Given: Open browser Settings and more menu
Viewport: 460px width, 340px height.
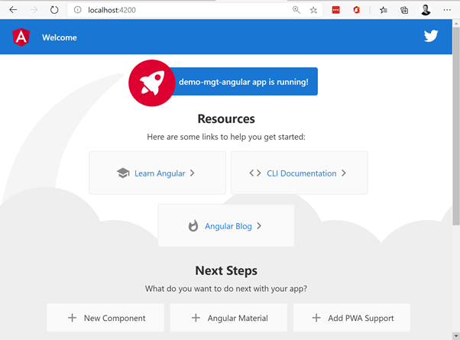Looking at the screenshot, I should coord(447,10).
